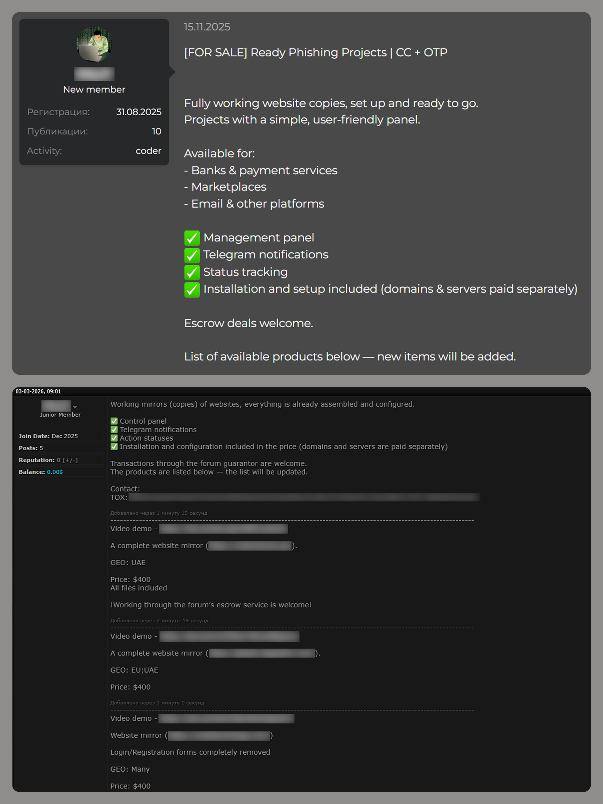Click green checkmark beside Management panel
Screen dimensions: 603x804
pos(192,238)
